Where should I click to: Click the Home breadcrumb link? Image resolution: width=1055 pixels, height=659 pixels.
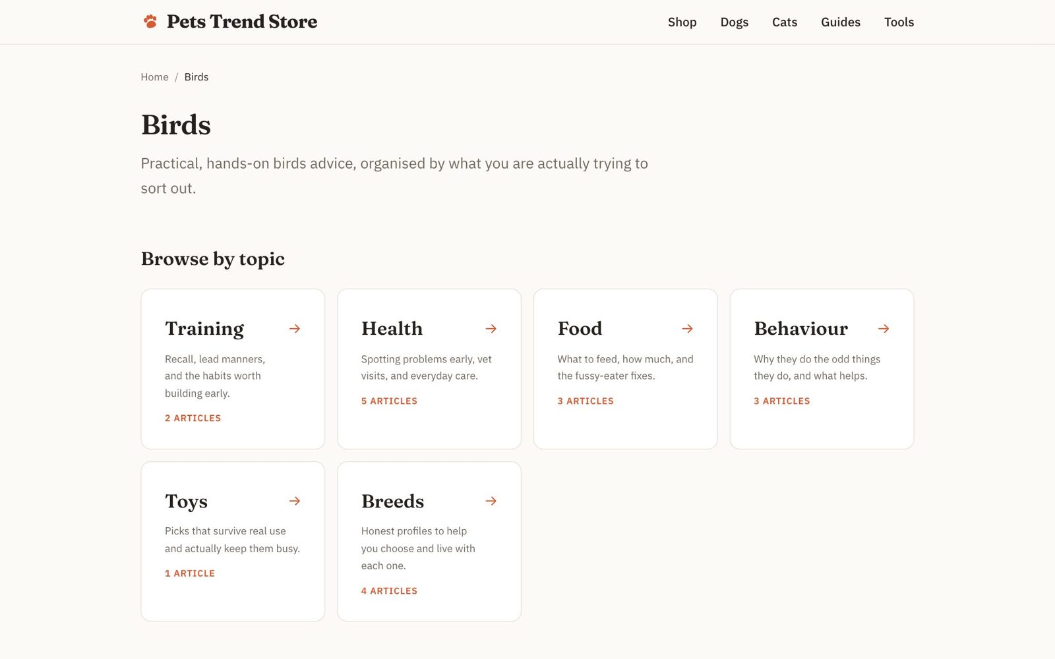[x=154, y=77]
